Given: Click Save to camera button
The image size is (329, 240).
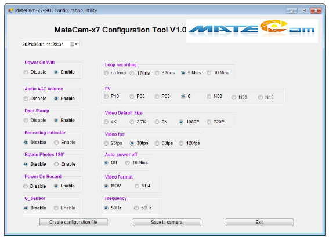Looking at the screenshot, I should pos(167,222).
